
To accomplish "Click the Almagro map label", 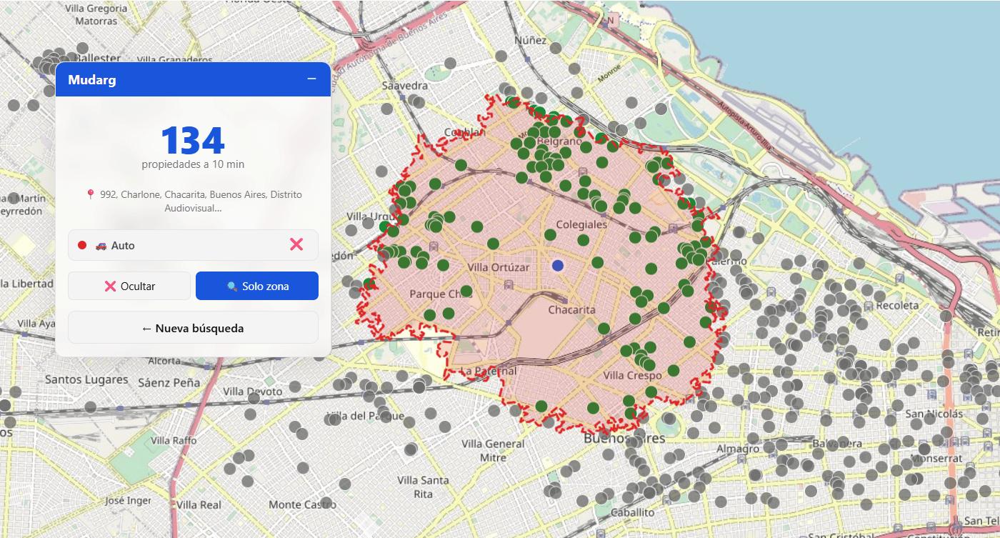I will click(x=737, y=449).
